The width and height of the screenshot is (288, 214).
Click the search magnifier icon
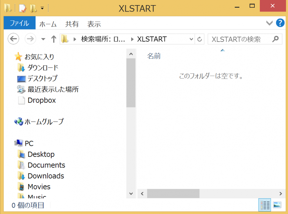click(275, 39)
